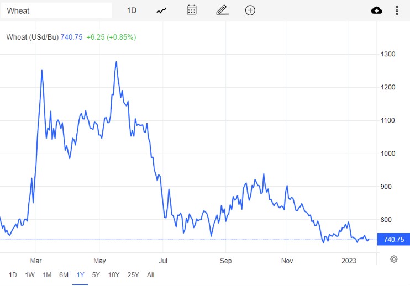Click the 900 price axis label
Image resolution: width=410 pixels, height=286 pixels.
(x=386, y=187)
